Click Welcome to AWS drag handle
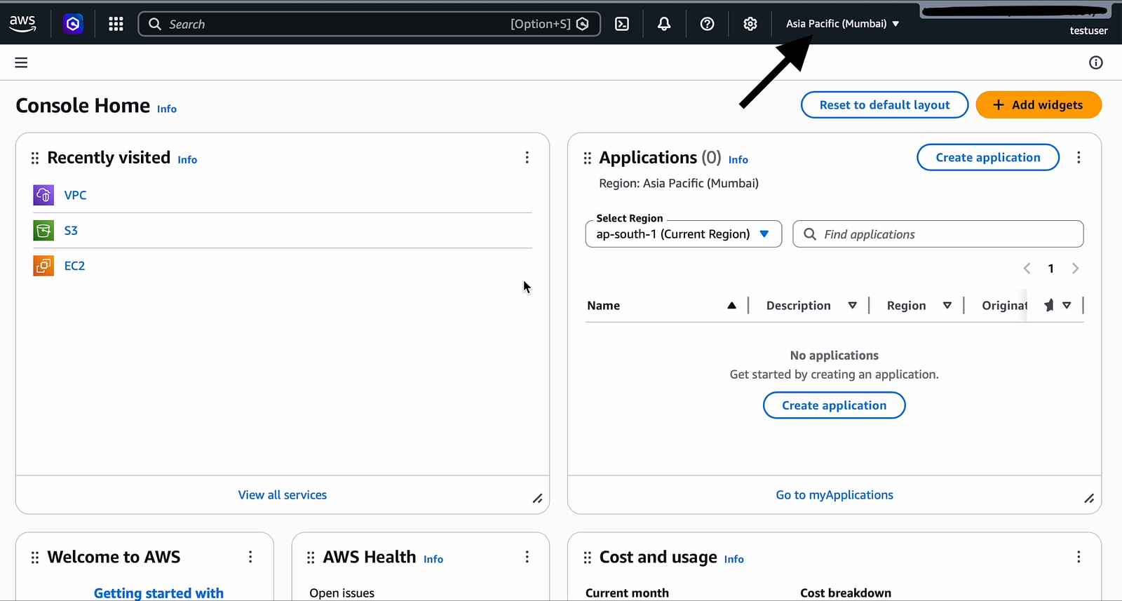Image resolution: width=1122 pixels, height=601 pixels. (35, 558)
